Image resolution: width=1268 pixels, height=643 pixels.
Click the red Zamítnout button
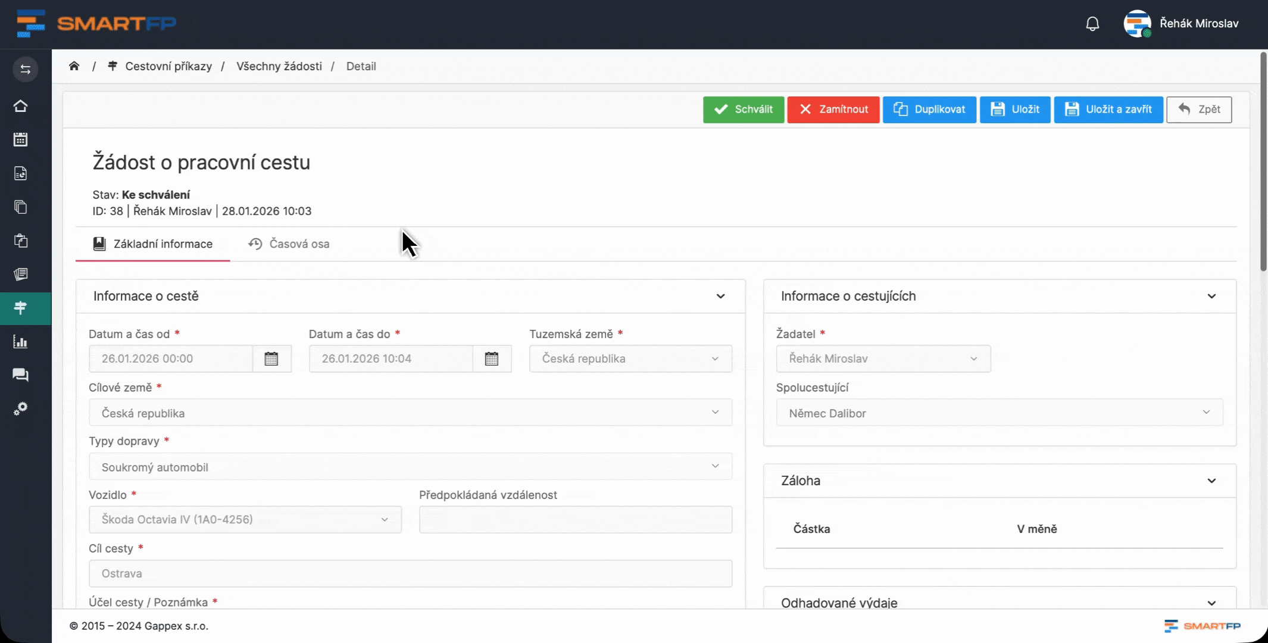point(833,110)
